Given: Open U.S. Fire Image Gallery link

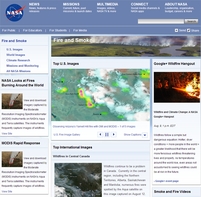Looking at the screenshot, I should [x=67, y=135].
